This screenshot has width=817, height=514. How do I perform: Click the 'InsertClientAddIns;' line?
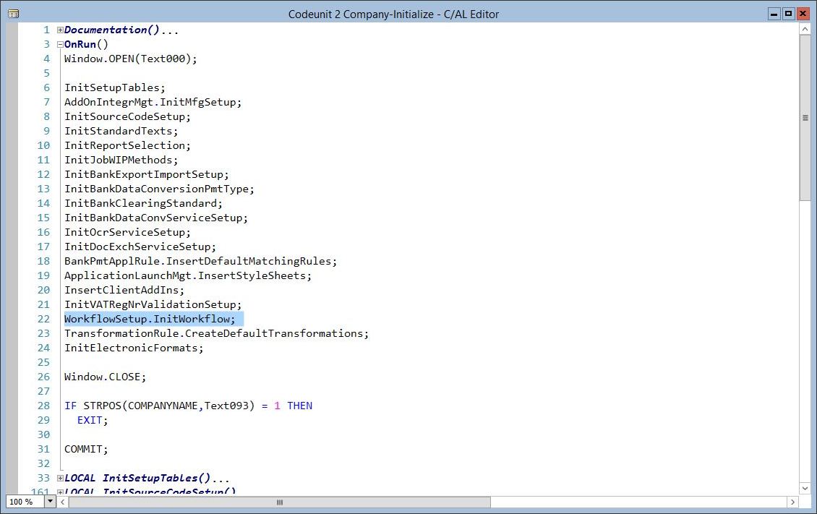(x=124, y=290)
